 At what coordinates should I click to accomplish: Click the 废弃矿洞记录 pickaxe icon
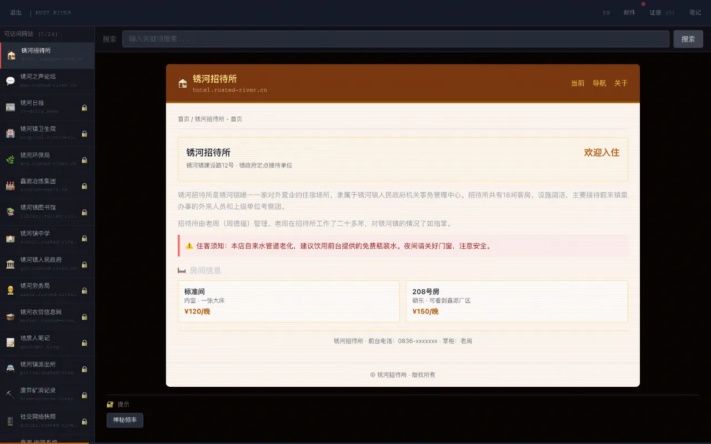pyautogui.click(x=11, y=394)
